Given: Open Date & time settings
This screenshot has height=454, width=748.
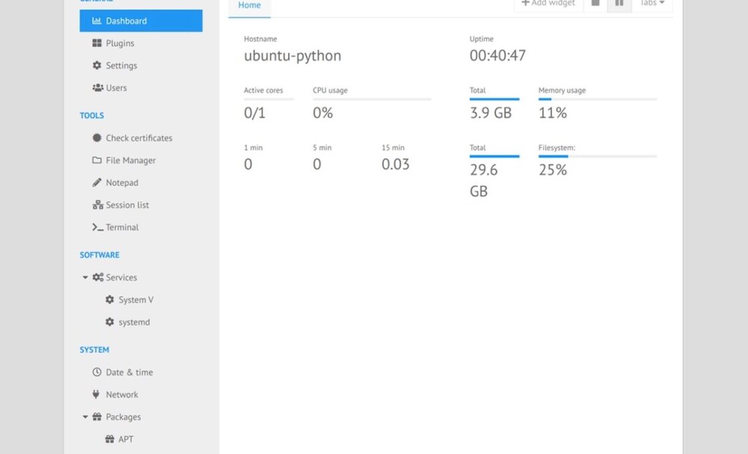Looking at the screenshot, I should pyautogui.click(x=129, y=372).
